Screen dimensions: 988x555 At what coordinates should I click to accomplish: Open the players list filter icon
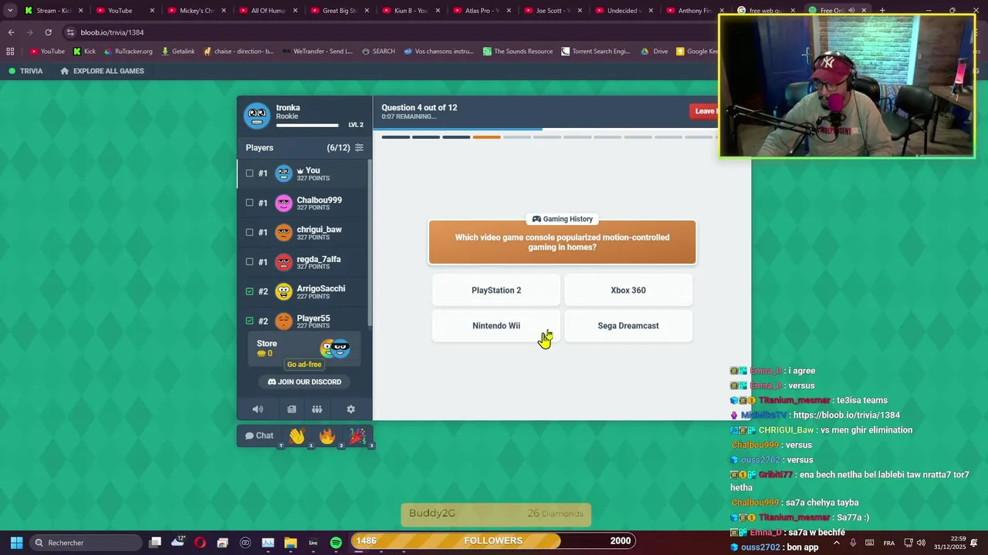pyautogui.click(x=359, y=147)
